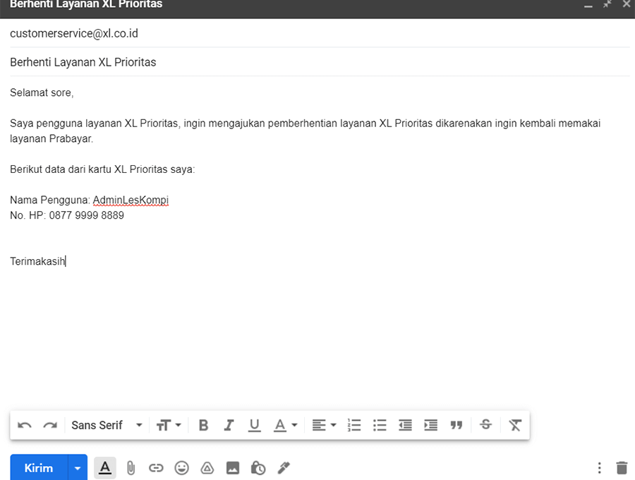This screenshot has height=480, width=635.
Task: Insert a photo with the image icon
Action: [x=232, y=468]
